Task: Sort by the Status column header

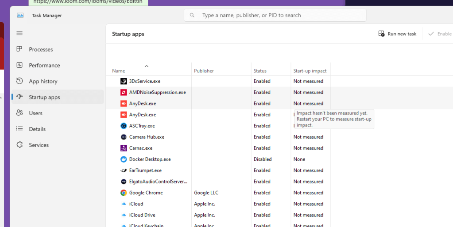Action: [260, 71]
